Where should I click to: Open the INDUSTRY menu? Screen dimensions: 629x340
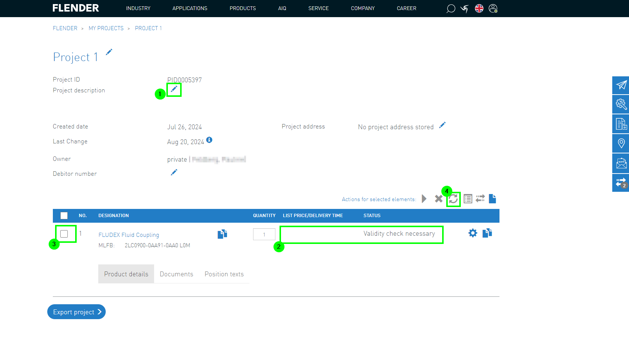pos(138,8)
